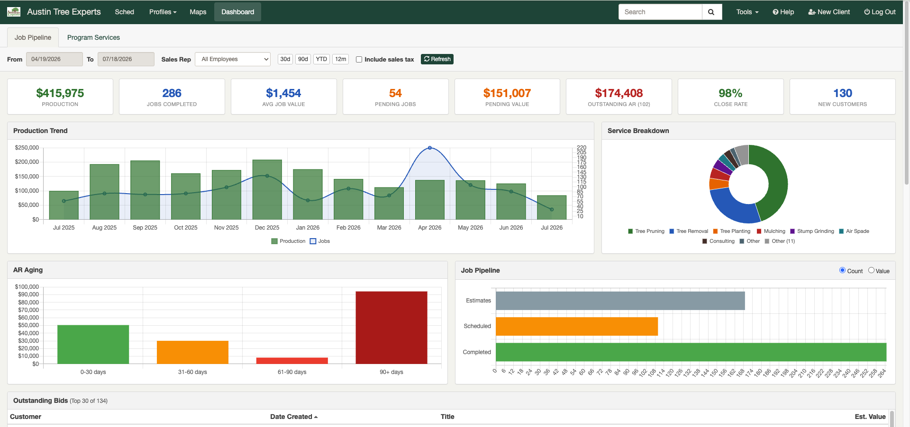Toggle Stump Grinding legend swatch

792,231
